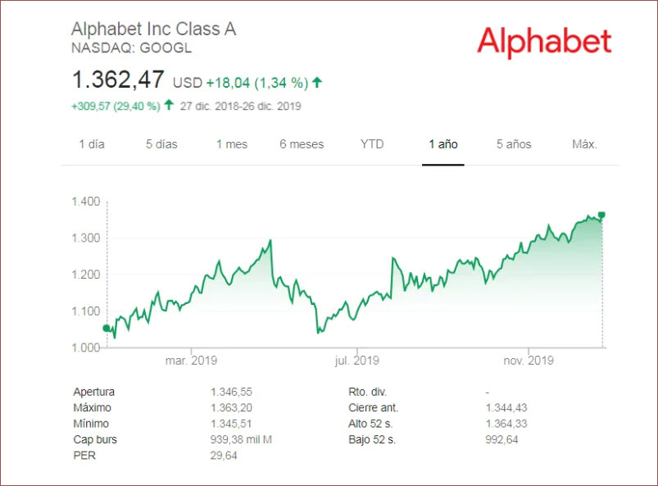Switch to the YTD tab
658x486 pixels.
(x=372, y=144)
